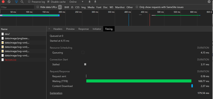Filter requests by Other
This screenshot has width=213, height=99.
130,7
